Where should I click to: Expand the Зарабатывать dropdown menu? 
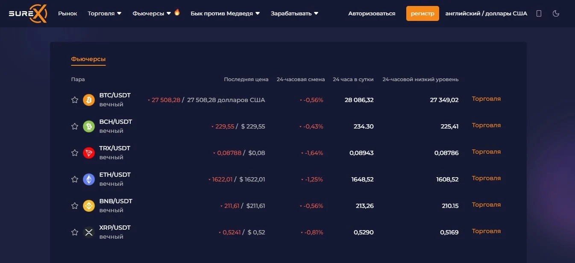click(294, 14)
